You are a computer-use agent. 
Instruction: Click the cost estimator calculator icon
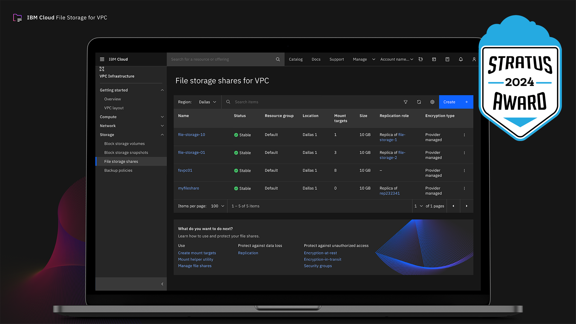[x=447, y=59]
